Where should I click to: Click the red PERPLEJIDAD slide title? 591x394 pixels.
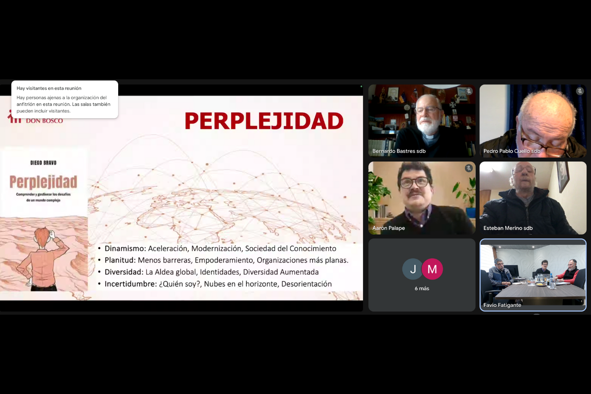click(264, 121)
